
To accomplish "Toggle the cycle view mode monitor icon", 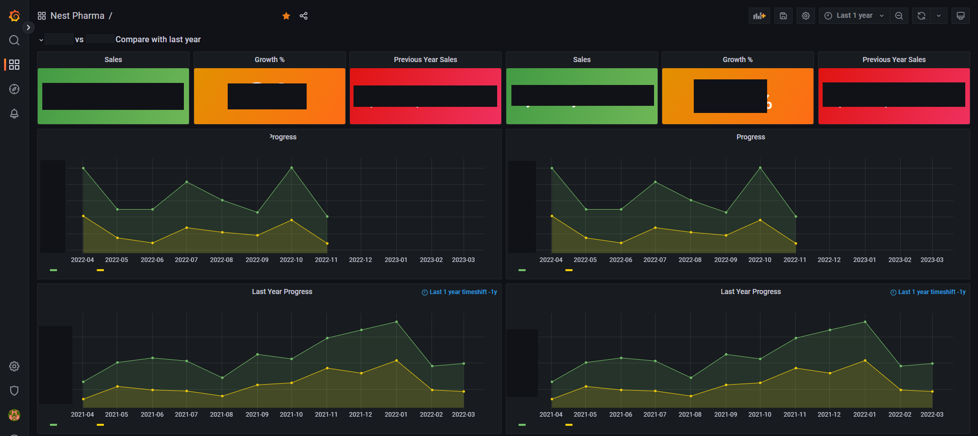I will point(960,16).
